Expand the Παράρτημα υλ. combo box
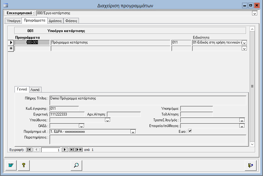 coord(133,132)
